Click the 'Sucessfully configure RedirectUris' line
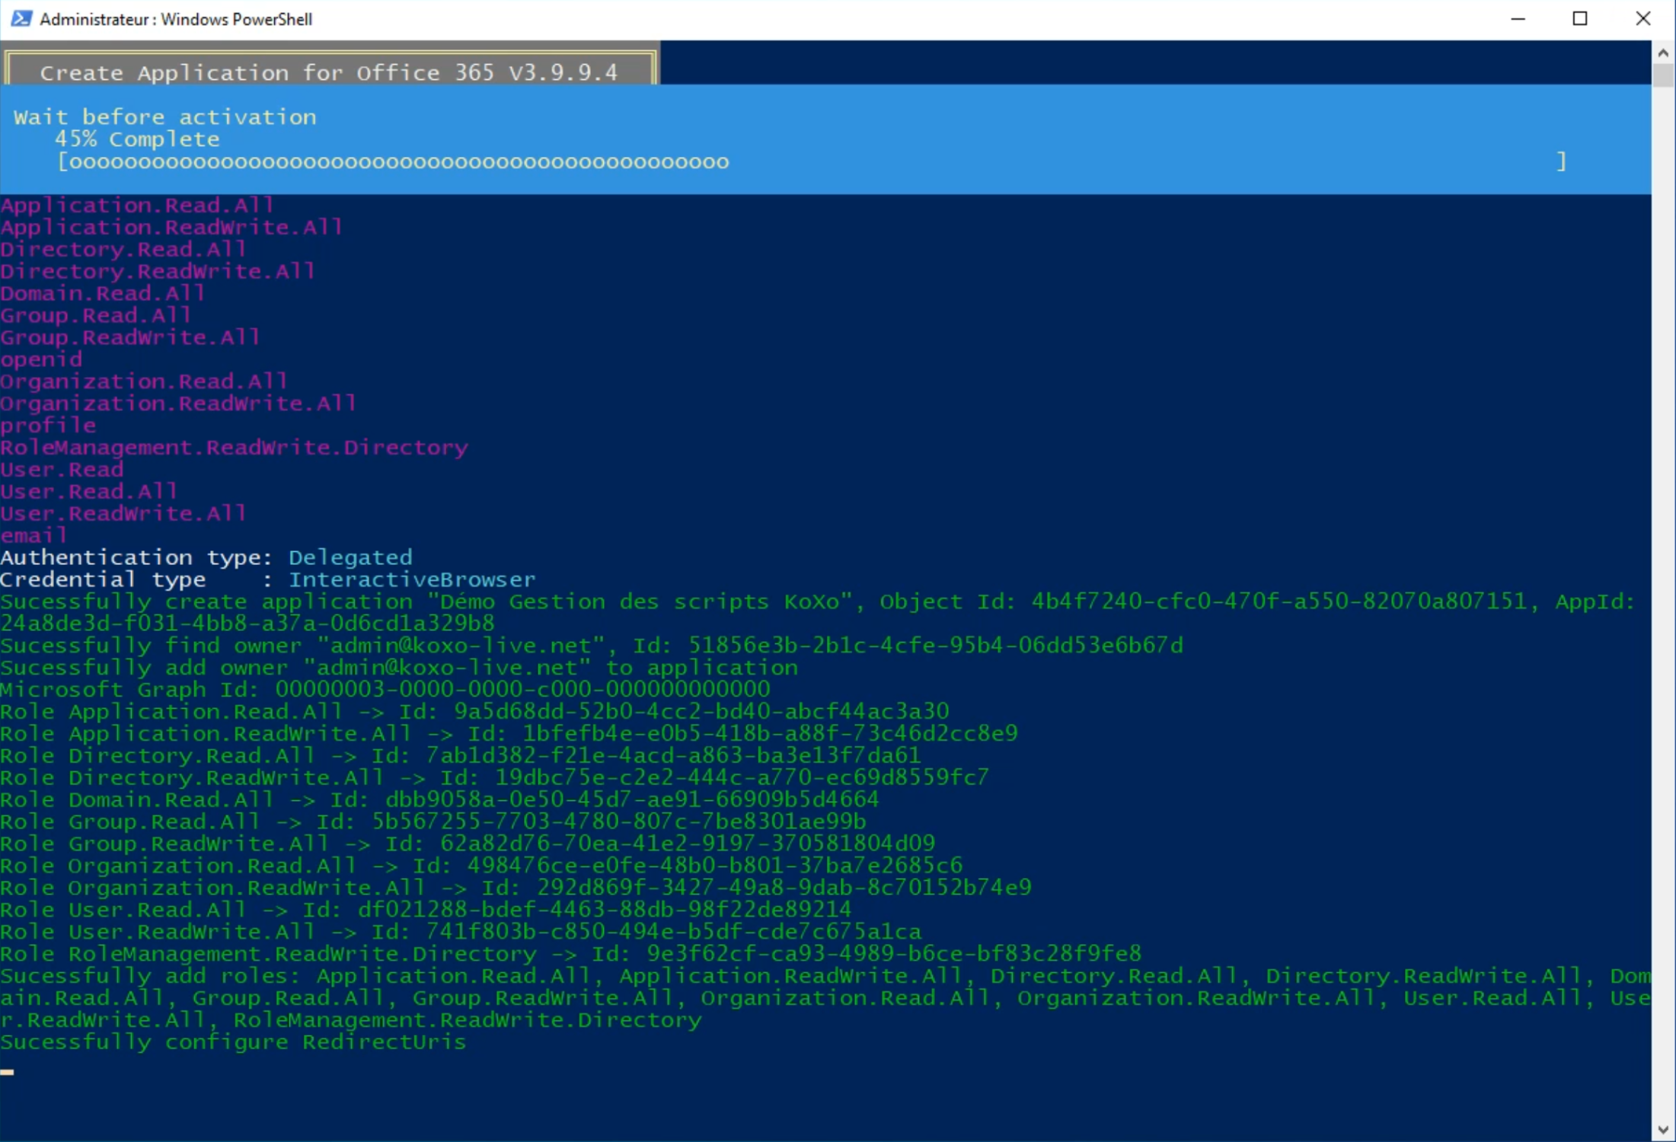Image resolution: width=1676 pixels, height=1142 pixels. pos(233,1043)
